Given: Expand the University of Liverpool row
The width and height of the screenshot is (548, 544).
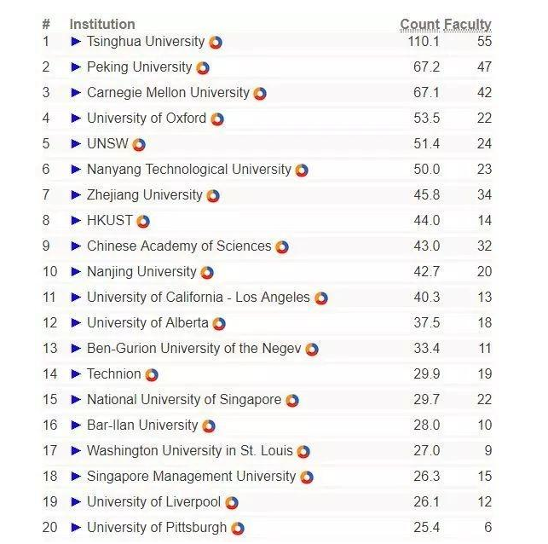Looking at the screenshot, I should coord(76,502).
